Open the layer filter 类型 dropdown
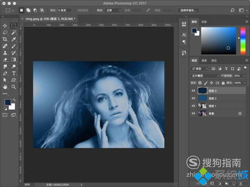250x187 pixels. point(200,68)
